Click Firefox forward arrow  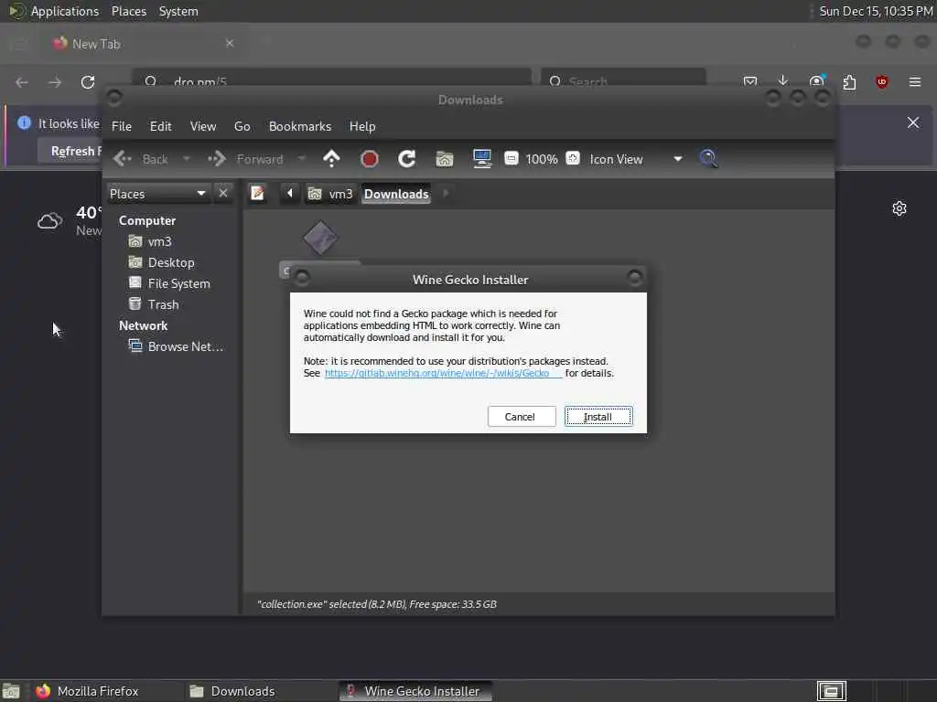55,82
